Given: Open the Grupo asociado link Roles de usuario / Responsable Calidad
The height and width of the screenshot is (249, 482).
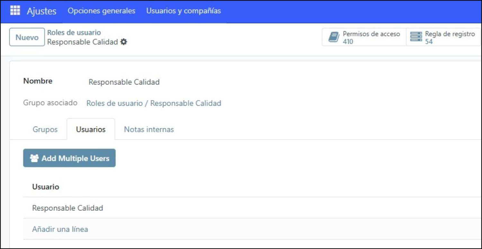Looking at the screenshot, I should click(154, 103).
